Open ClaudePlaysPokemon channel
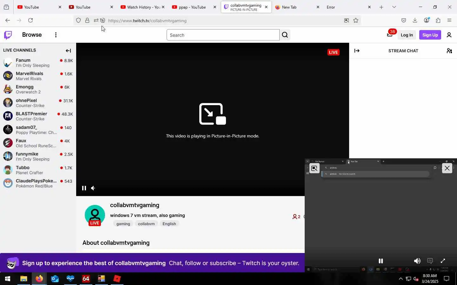Image resolution: width=457 pixels, height=285 pixels. coord(38,183)
